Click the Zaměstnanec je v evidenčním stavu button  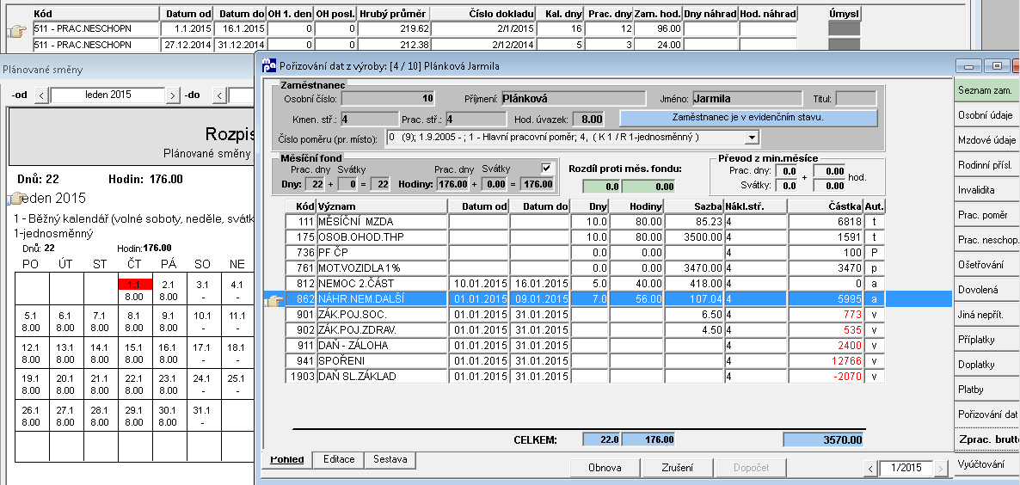click(749, 118)
